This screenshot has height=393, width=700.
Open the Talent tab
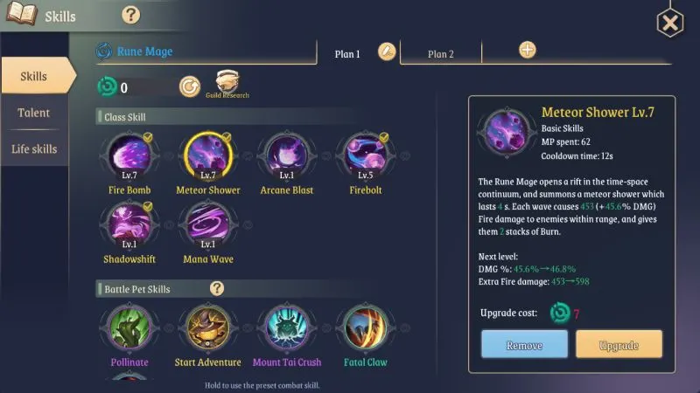tap(34, 113)
